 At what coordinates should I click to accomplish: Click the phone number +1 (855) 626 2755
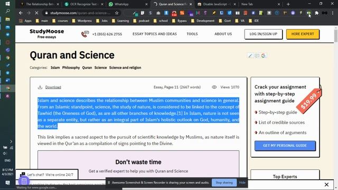107,34
